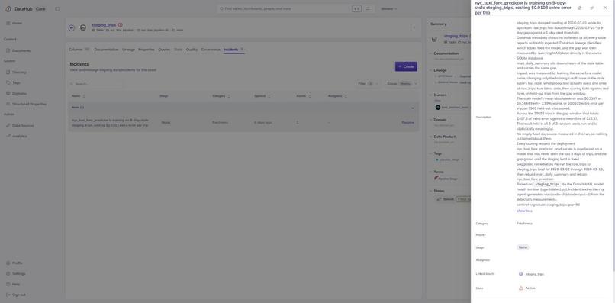The height and width of the screenshot is (303, 615).
Task: Open the three-dot entity menu
Action: (414, 28)
